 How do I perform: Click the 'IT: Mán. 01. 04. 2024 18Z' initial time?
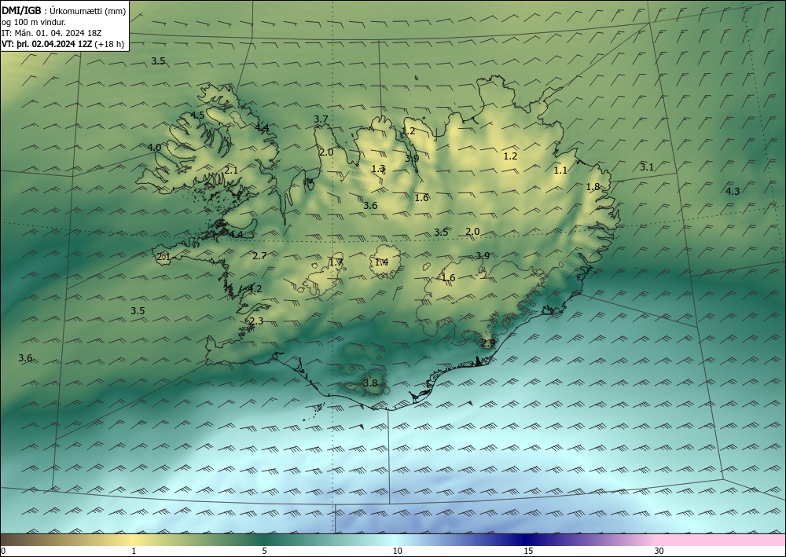tap(52, 33)
